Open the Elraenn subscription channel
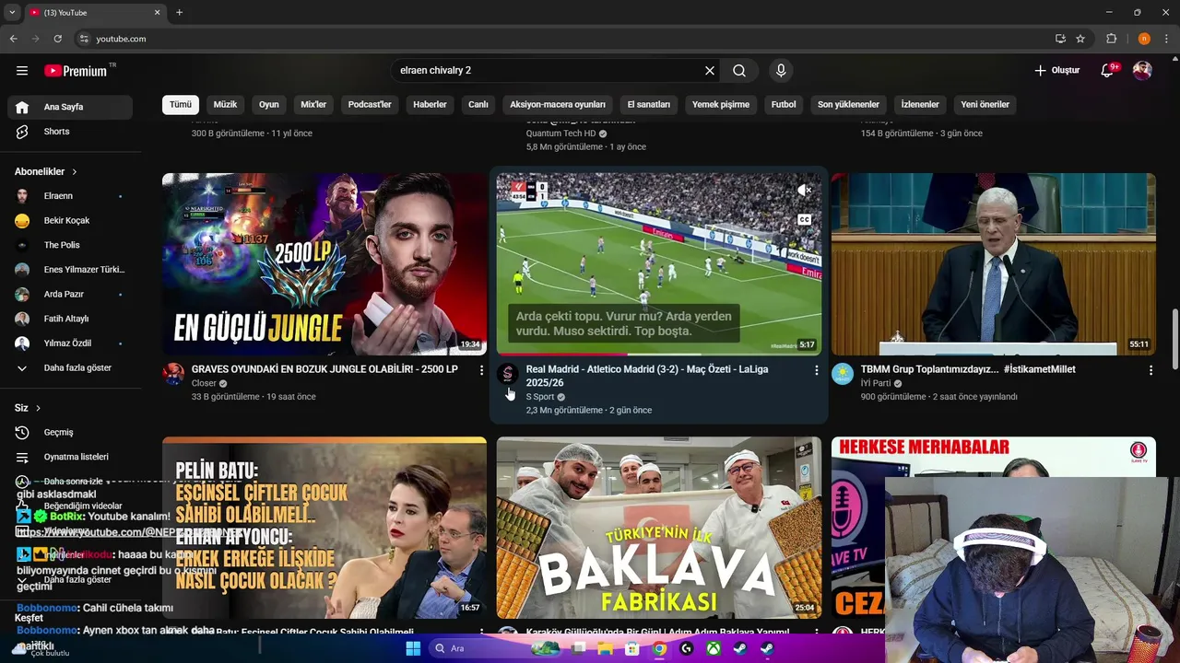 pyautogui.click(x=70, y=196)
